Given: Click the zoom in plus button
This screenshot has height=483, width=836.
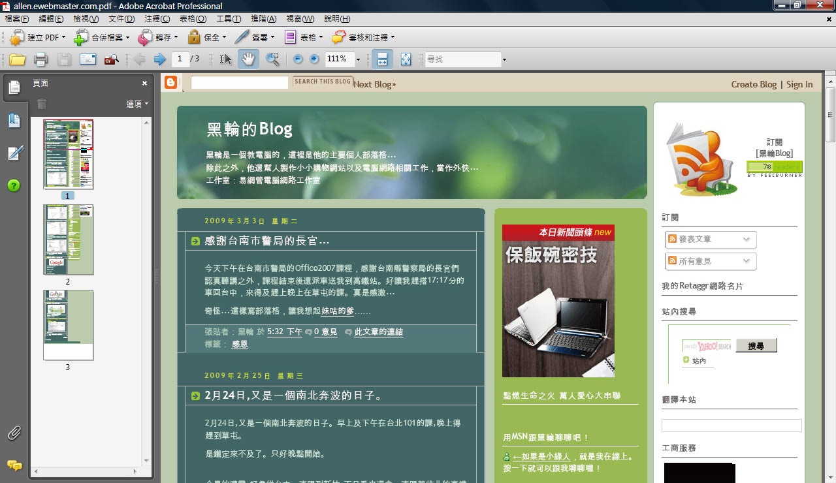Looking at the screenshot, I should click(314, 59).
